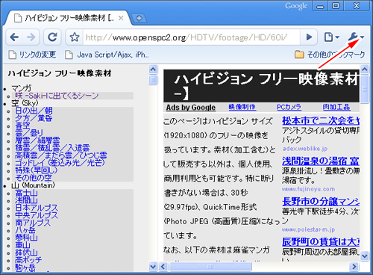Viewport: 373px width, 275px height.
Task: Open the page menu icon
Action: (332, 37)
